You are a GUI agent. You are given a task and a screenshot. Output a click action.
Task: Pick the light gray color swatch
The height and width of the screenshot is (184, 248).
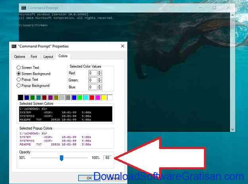[62, 97]
